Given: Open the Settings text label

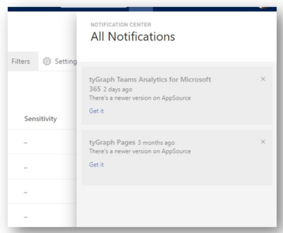Looking at the screenshot, I should click(x=66, y=61).
